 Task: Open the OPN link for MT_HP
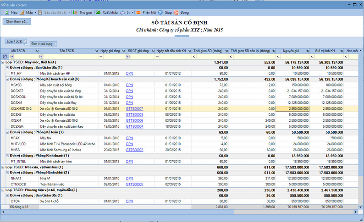pyautogui.click(x=129, y=73)
